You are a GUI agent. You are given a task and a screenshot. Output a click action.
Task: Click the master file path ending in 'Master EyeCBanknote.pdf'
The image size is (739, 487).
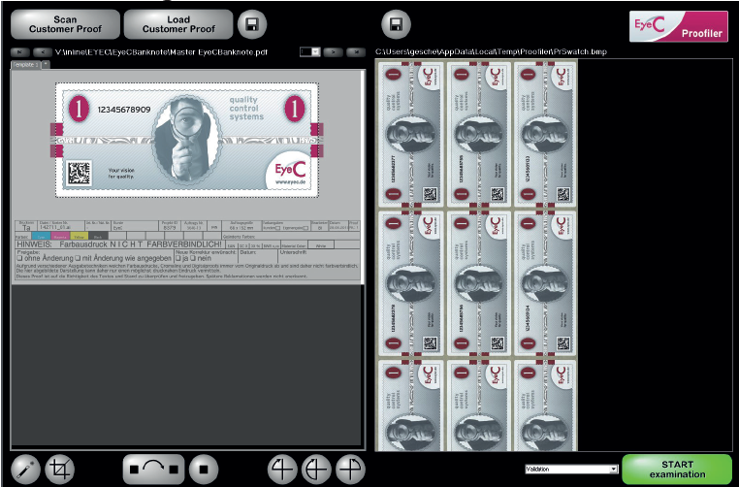click(161, 51)
